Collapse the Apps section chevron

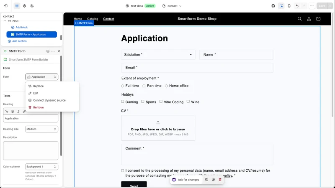tap(5, 20)
